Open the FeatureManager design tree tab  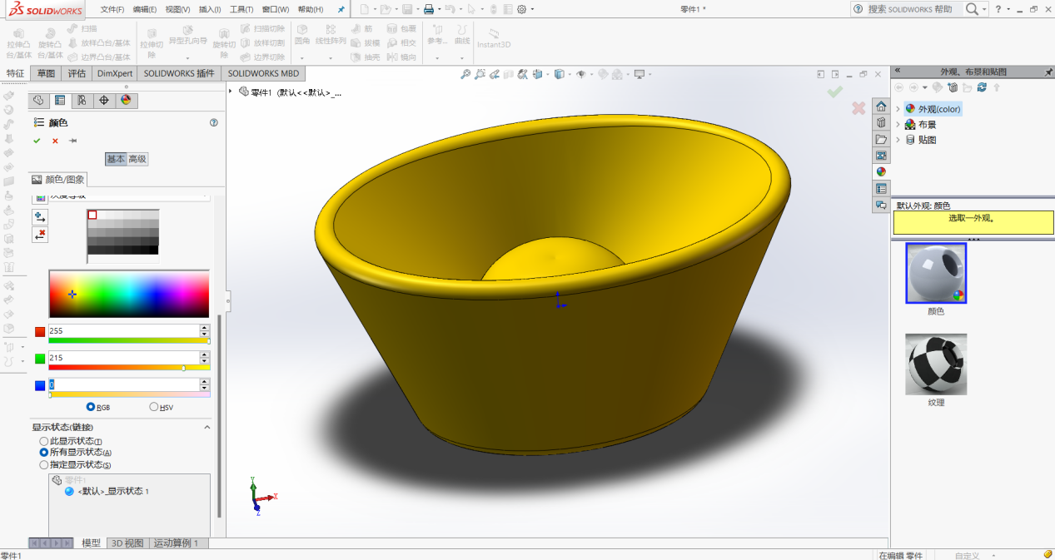38,101
